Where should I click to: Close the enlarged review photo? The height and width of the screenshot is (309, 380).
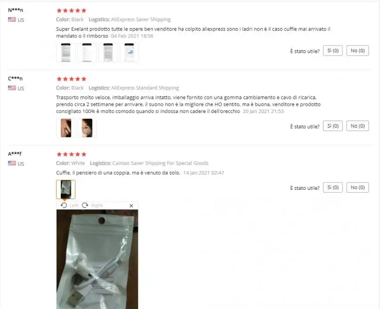[x=132, y=206]
